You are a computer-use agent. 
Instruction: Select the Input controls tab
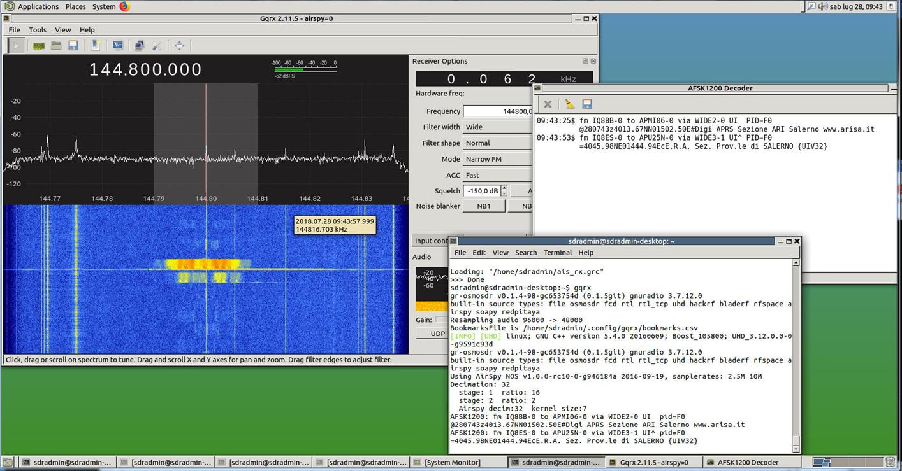tap(432, 241)
